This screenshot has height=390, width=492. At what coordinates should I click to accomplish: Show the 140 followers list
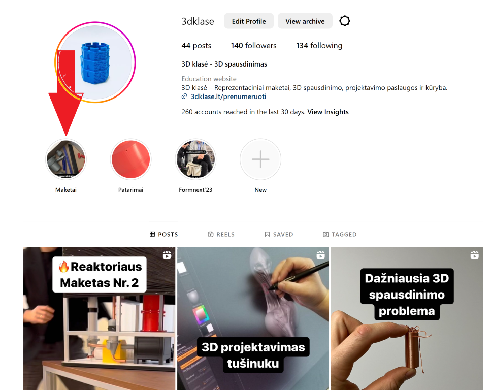253,46
